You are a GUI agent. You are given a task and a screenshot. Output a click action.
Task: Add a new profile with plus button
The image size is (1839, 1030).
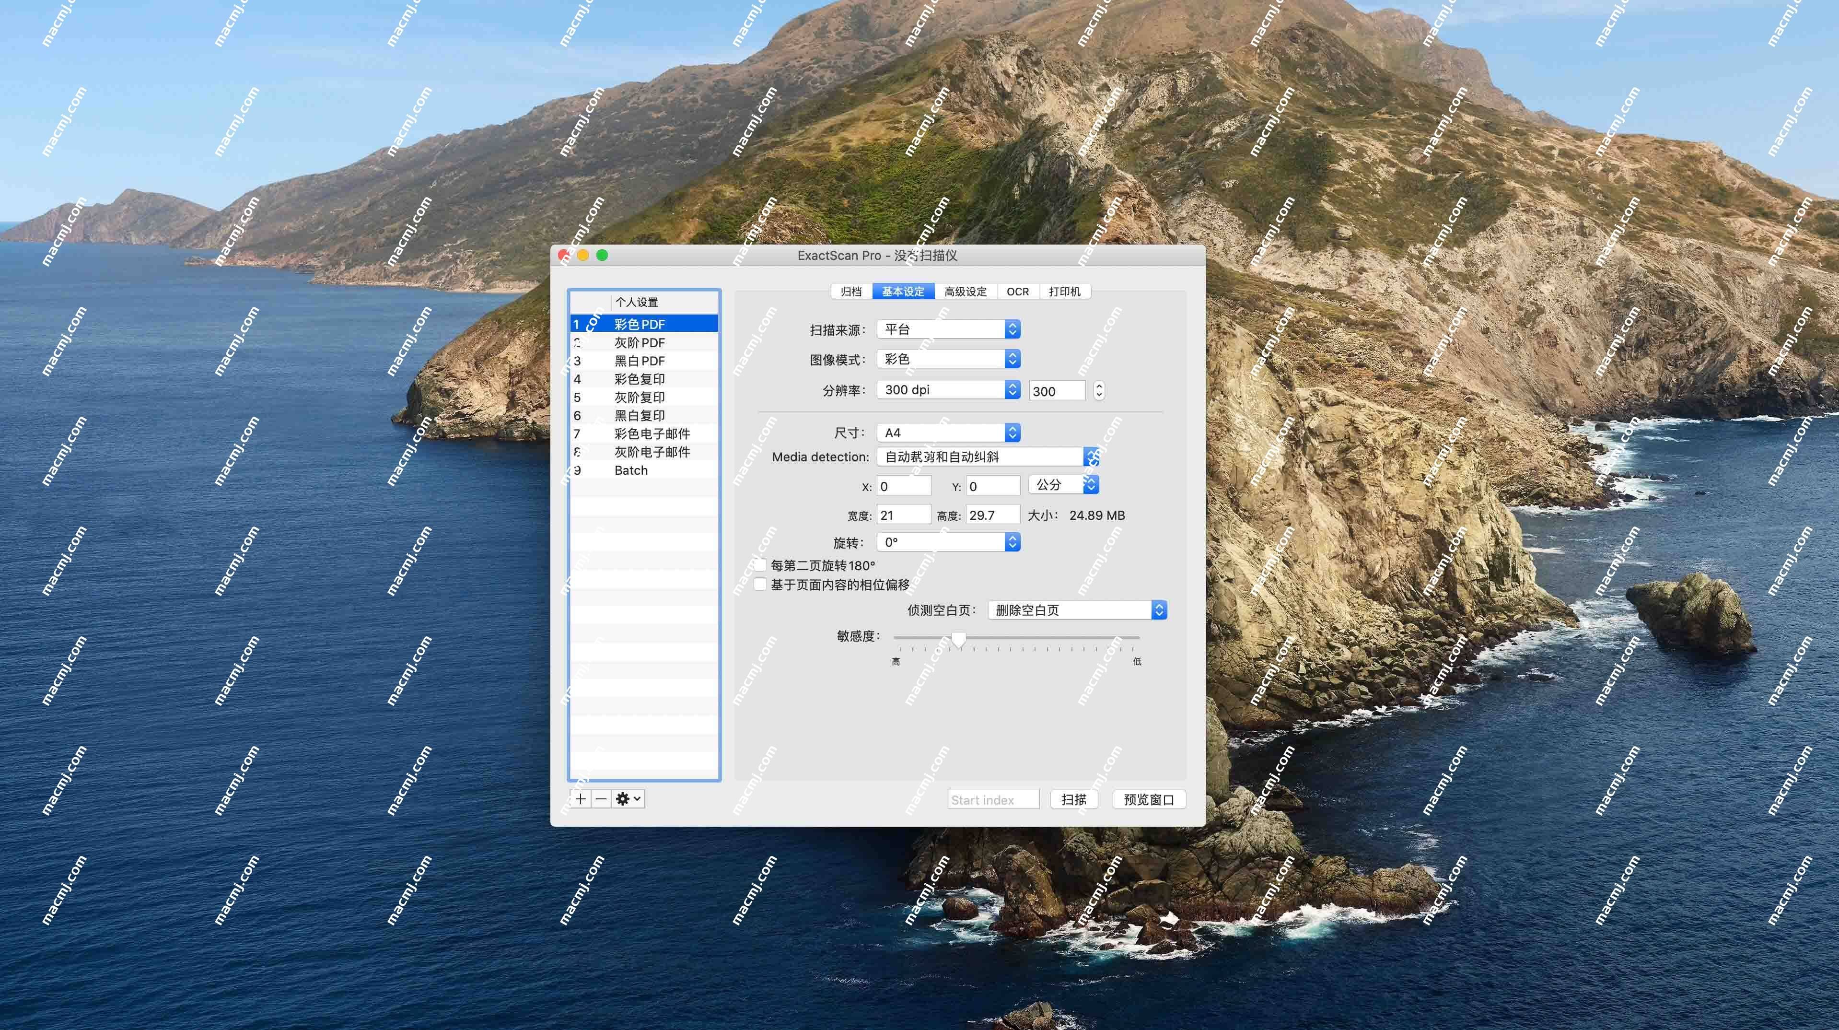[x=581, y=798]
